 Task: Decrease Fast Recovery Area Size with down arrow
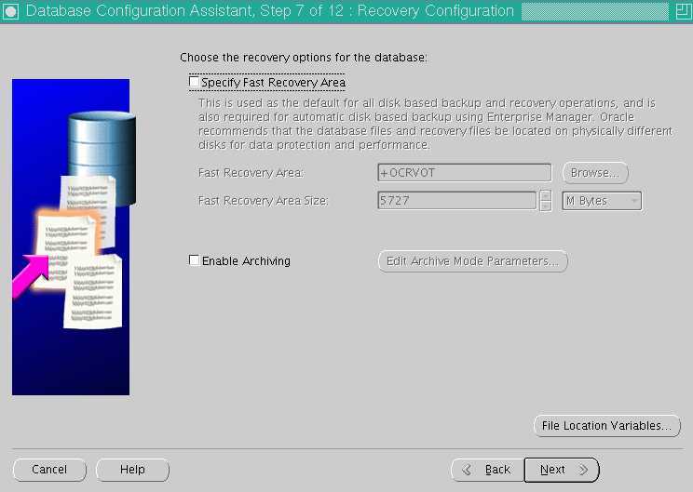[x=546, y=206]
